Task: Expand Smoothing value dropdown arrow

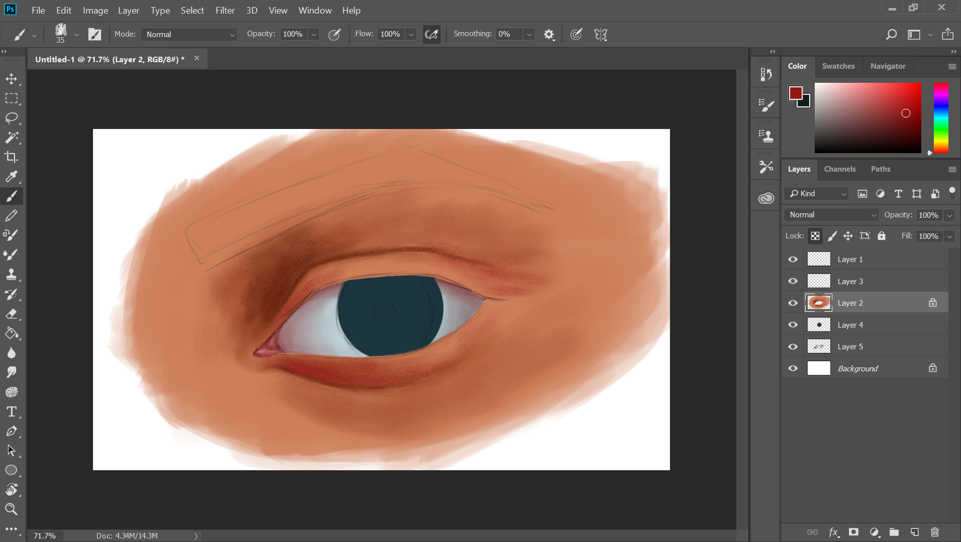Action: tap(529, 34)
